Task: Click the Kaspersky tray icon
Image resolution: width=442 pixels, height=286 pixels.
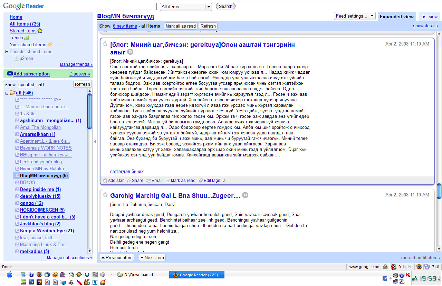Action: click(408, 275)
